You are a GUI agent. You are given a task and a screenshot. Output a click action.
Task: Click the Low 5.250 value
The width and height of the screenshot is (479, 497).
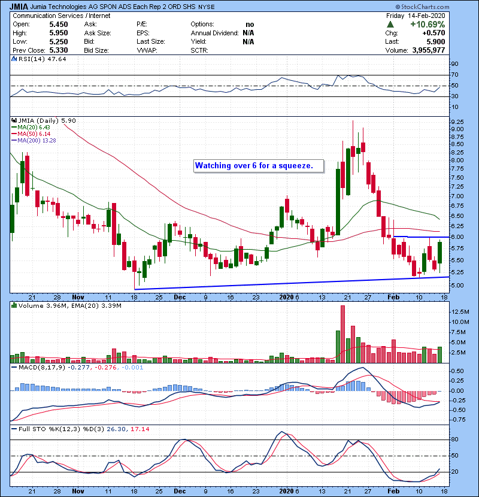coord(59,41)
